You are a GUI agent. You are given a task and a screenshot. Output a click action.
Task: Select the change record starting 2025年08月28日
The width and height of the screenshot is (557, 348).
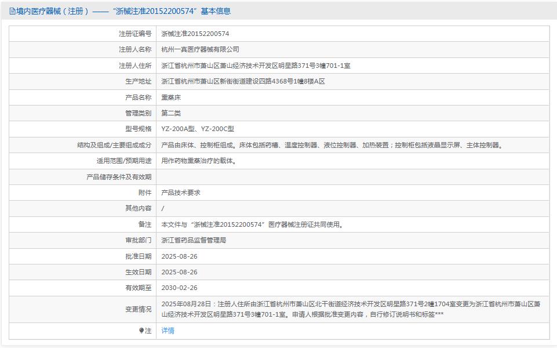[x=351, y=309]
